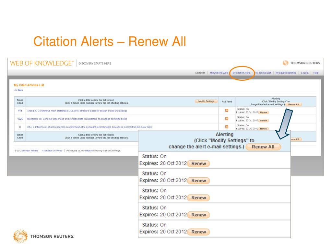Open the Acceptable Use Policy link

[52, 151]
